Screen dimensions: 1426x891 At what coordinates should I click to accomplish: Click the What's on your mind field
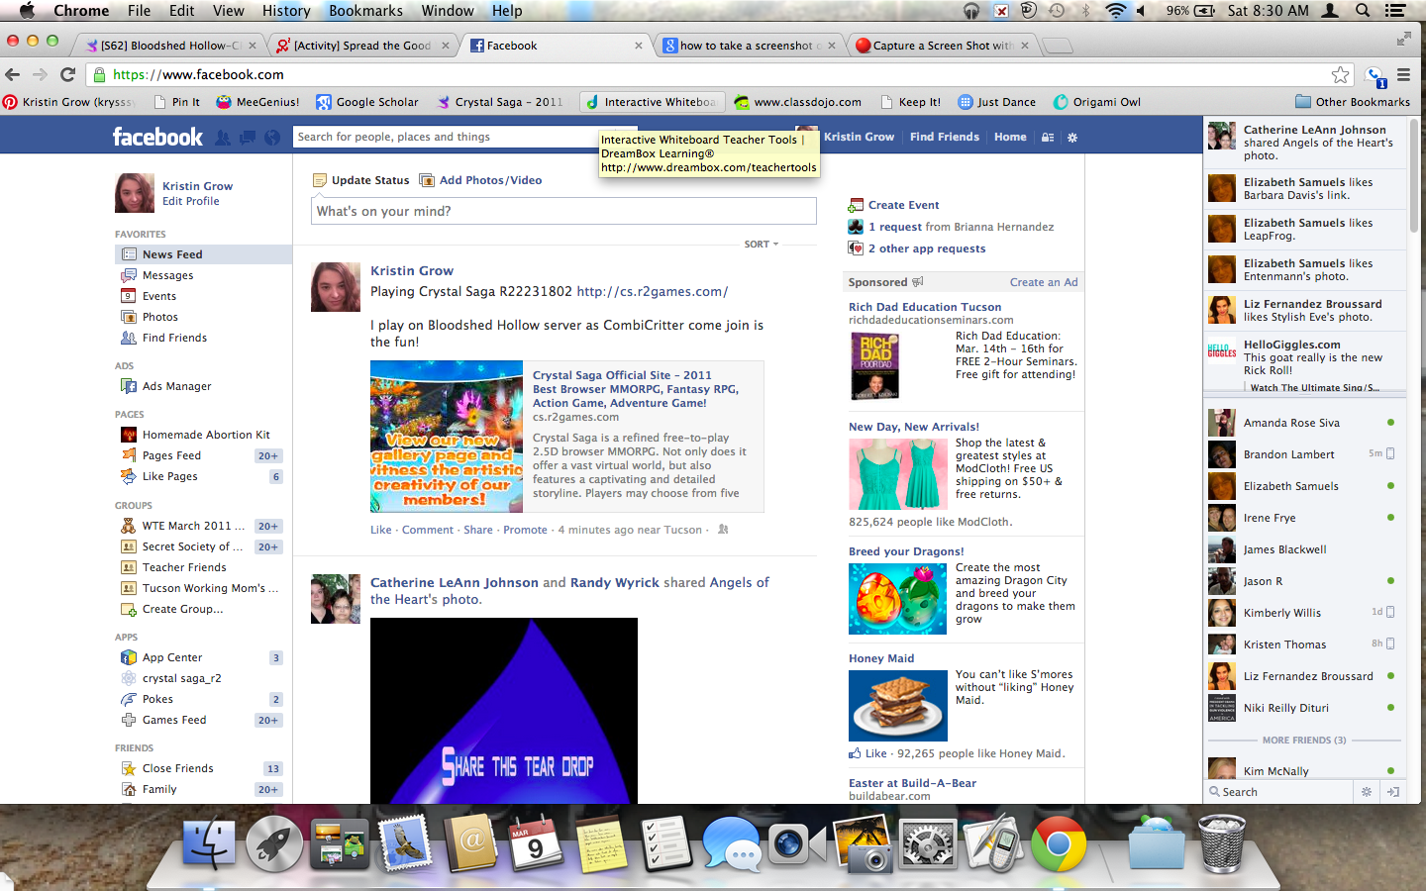coord(562,211)
